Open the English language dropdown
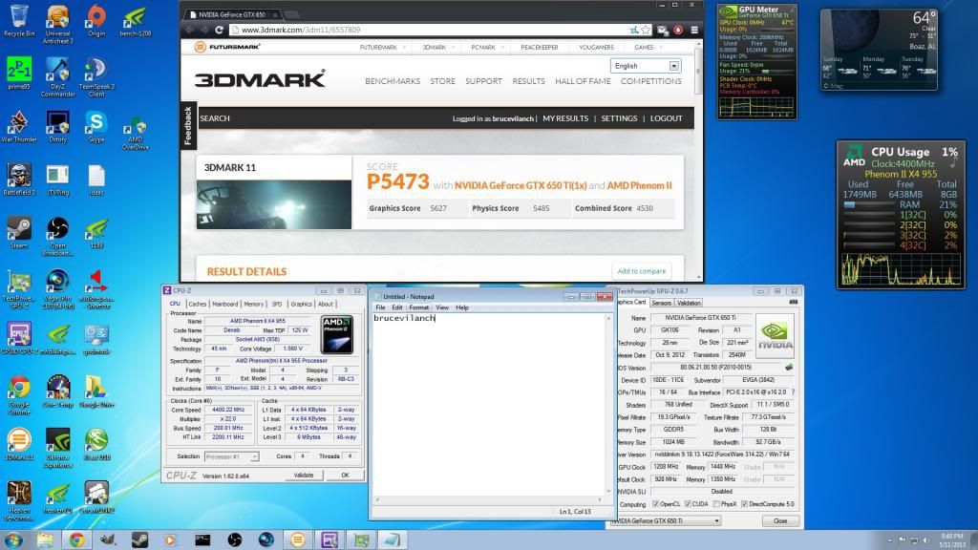 pos(647,66)
